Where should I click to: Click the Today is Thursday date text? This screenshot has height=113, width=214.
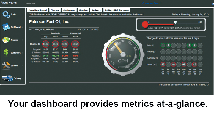pos(190,15)
